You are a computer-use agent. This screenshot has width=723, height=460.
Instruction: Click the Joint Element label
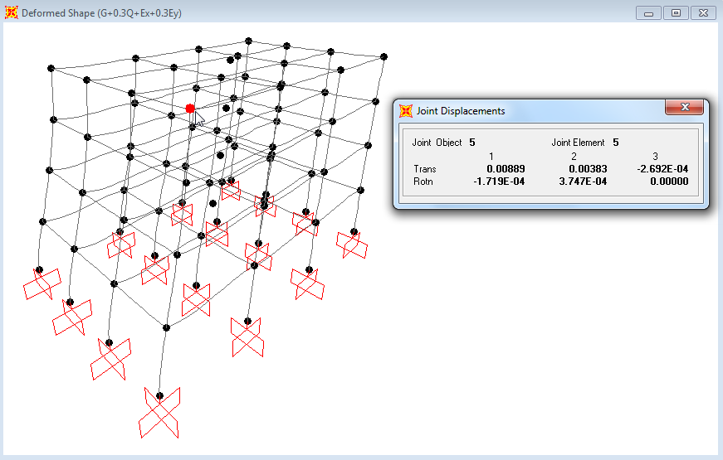coord(578,143)
